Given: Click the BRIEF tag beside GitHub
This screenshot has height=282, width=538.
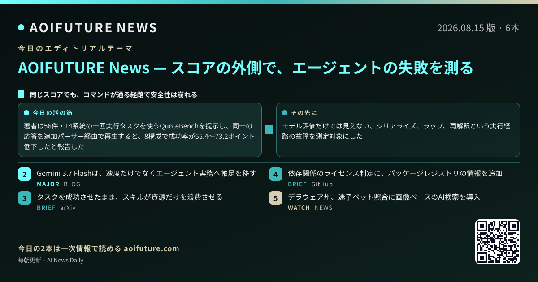Looking at the screenshot, I should pos(297,184).
